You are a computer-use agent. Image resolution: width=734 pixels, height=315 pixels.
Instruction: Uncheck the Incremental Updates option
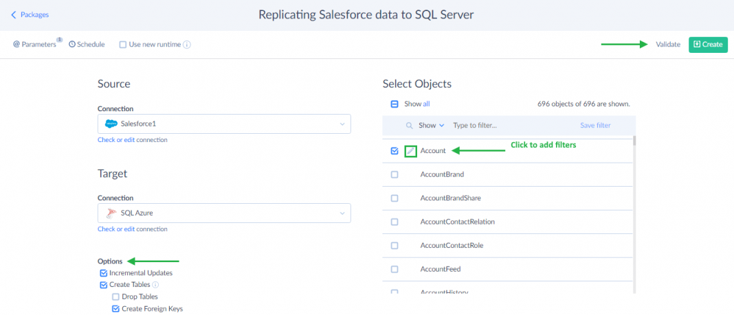tap(104, 273)
